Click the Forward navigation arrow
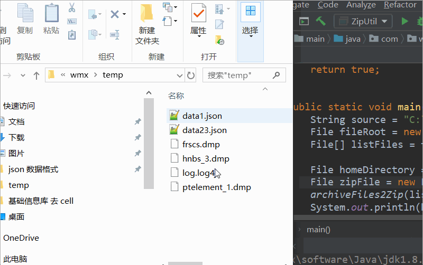This screenshot has height=265, width=423. [x=7, y=75]
